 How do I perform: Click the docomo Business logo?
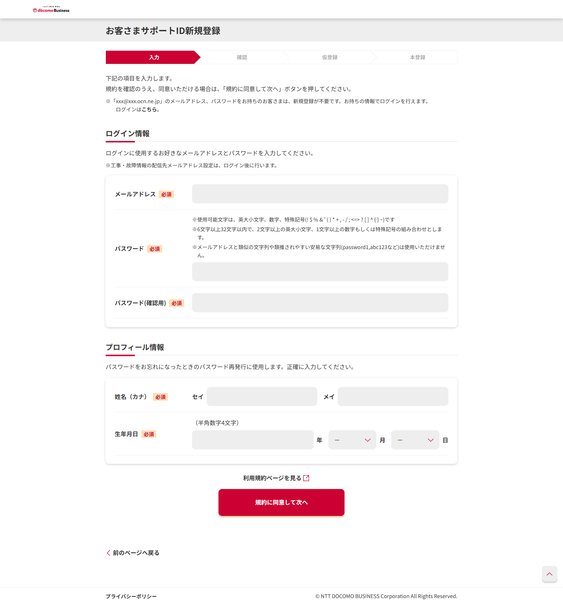51,9
